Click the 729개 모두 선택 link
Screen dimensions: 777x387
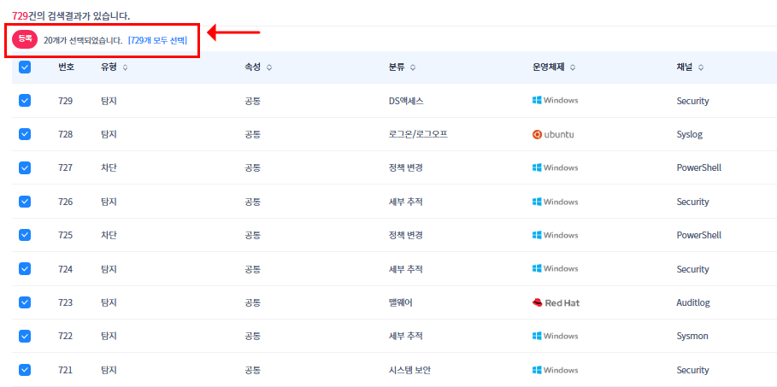point(157,40)
